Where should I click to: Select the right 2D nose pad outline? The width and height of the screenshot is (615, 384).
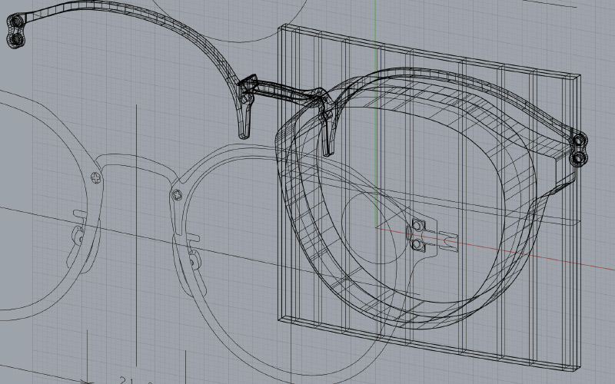click(194, 260)
